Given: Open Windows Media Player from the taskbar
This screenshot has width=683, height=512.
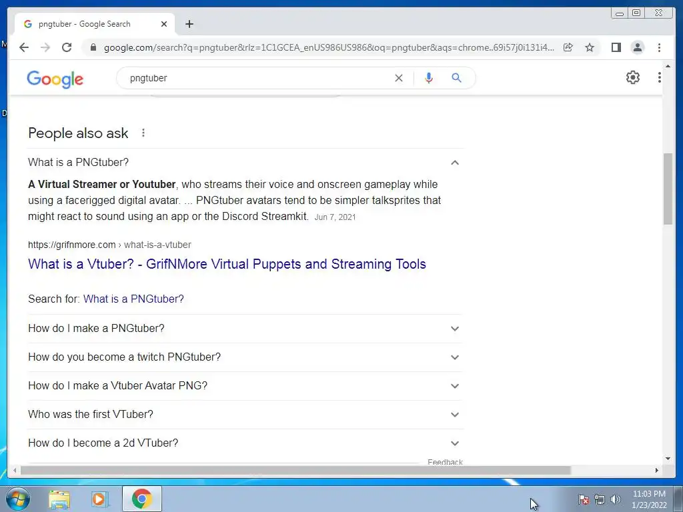Looking at the screenshot, I should click(100, 499).
